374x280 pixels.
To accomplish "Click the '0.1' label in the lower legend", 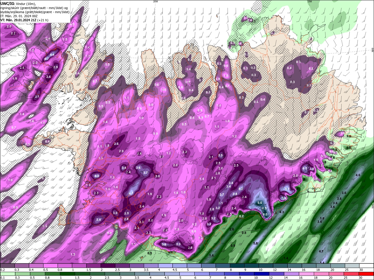I will [x=3, y=278].
